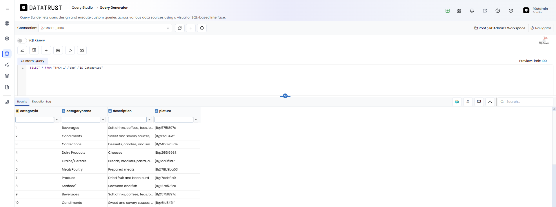The height and width of the screenshot is (207, 556).
Task: Click the categoryid filter input
Action: point(34,120)
